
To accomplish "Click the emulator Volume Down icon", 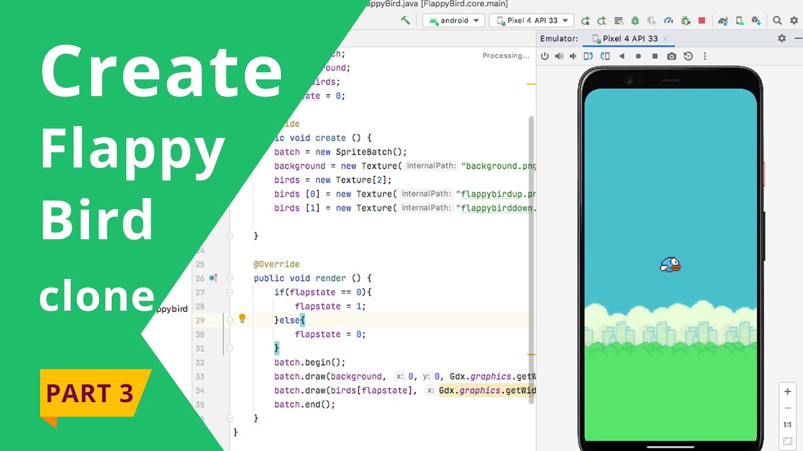I will pos(573,56).
